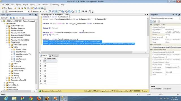Open the AdventureWorksDW database dropdown
Viewport: 181px width, 101px height.
tap(28, 12)
